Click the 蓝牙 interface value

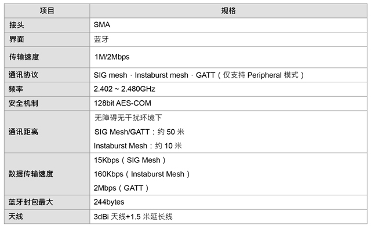click(101, 39)
